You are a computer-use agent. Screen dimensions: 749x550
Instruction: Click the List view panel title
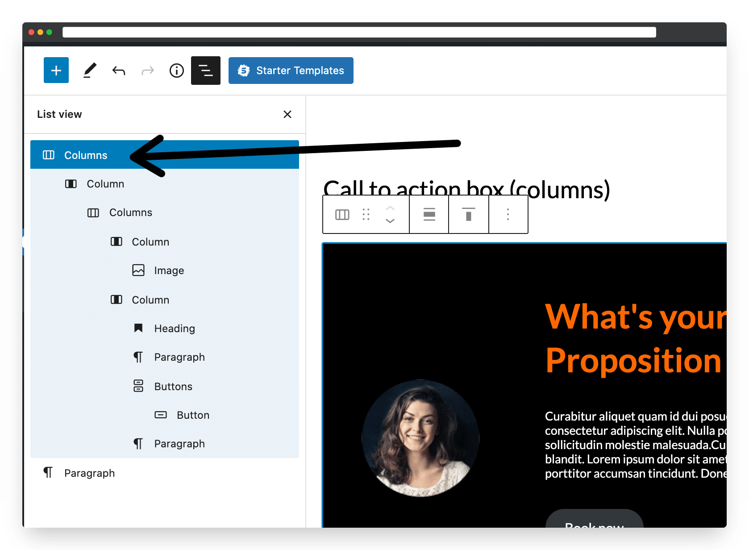pyautogui.click(x=59, y=114)
